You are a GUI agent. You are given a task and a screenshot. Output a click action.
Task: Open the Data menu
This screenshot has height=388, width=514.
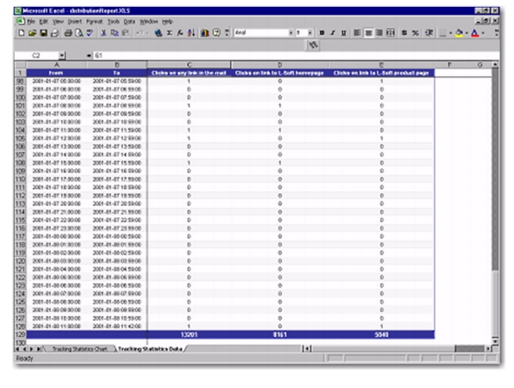tap(129, 22)
